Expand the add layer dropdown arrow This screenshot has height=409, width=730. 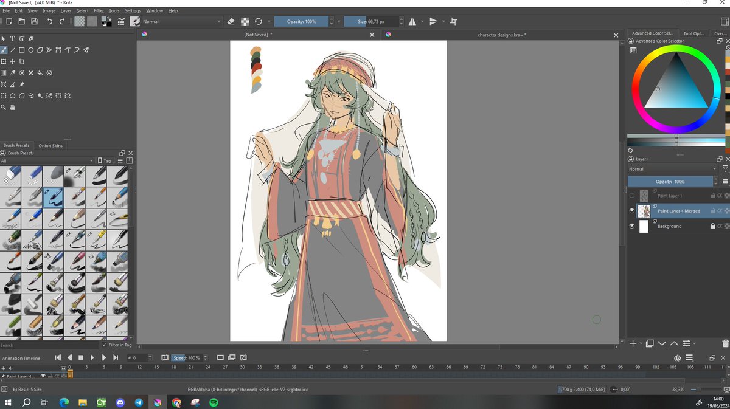click(641, 343)
